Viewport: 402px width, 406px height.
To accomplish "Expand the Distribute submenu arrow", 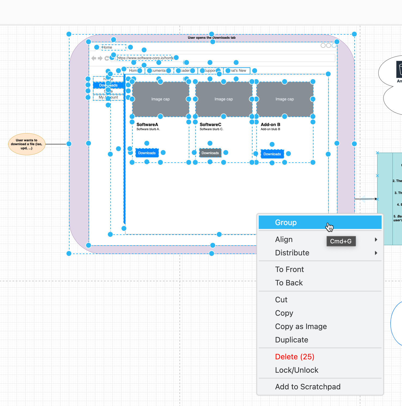I will pyautogui.click(x=376, y=253).
